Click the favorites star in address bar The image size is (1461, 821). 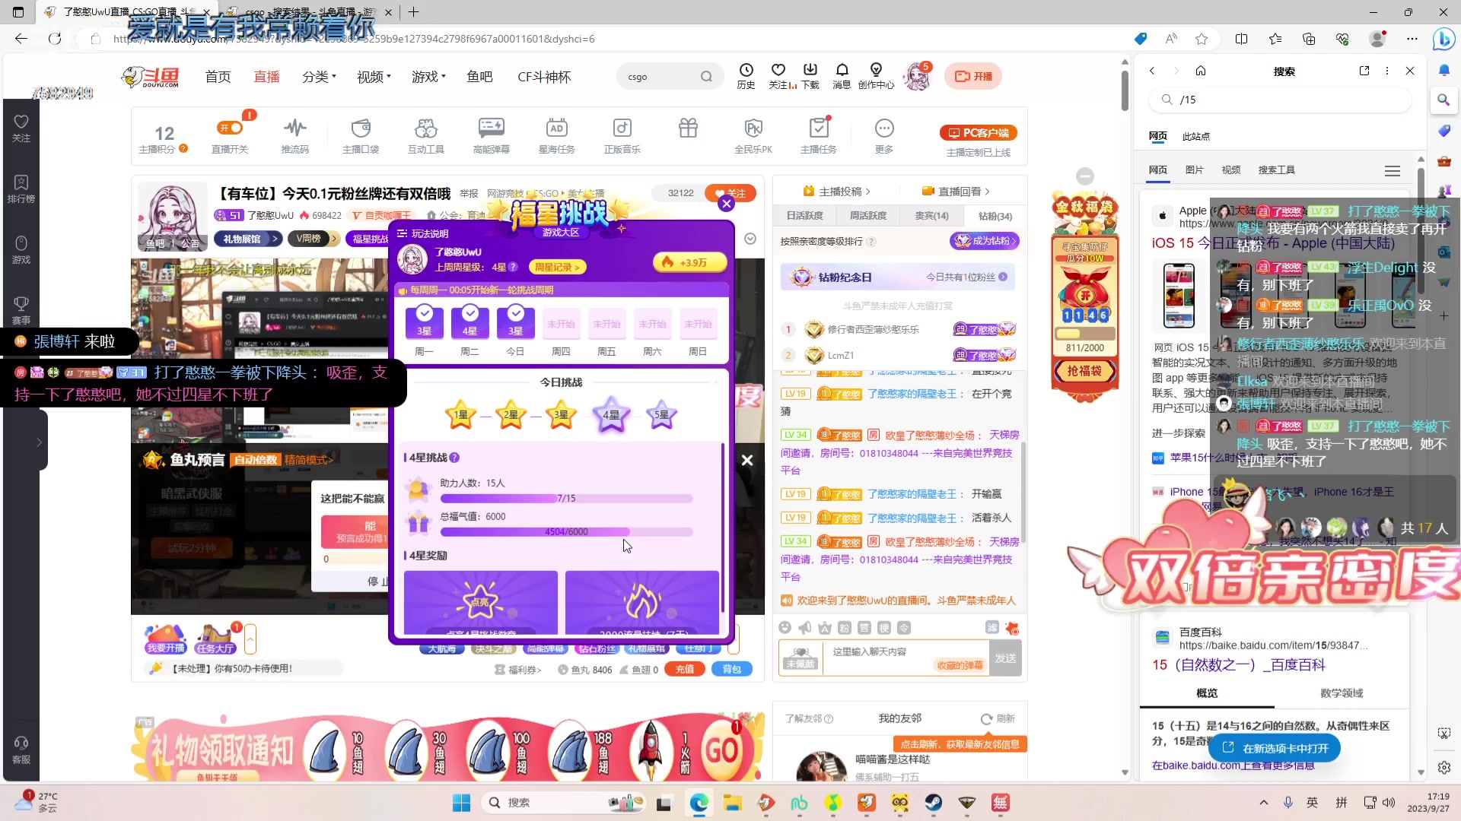[x=1202, y=39]
